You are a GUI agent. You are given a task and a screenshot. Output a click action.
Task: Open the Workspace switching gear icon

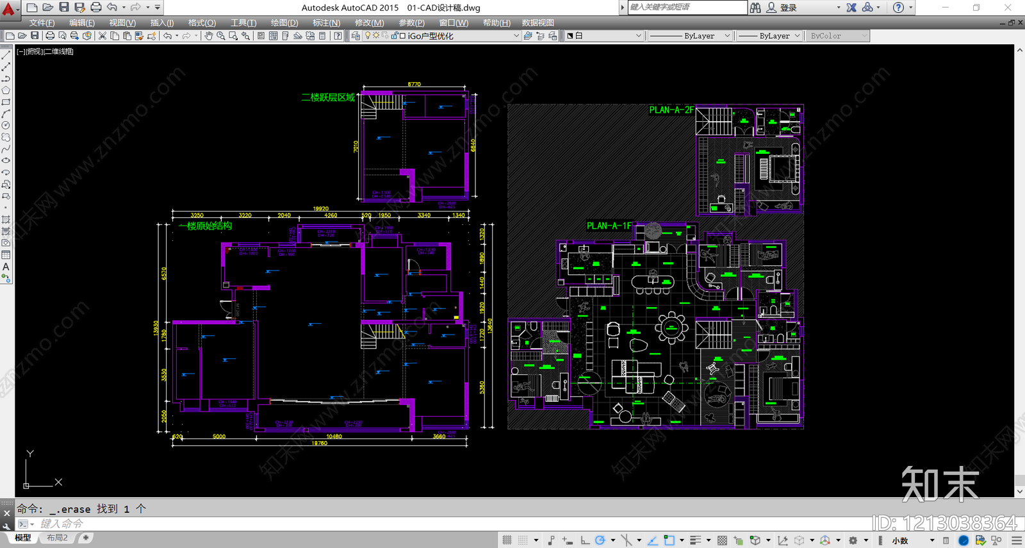pyautogui.click(x=853, y=540)
